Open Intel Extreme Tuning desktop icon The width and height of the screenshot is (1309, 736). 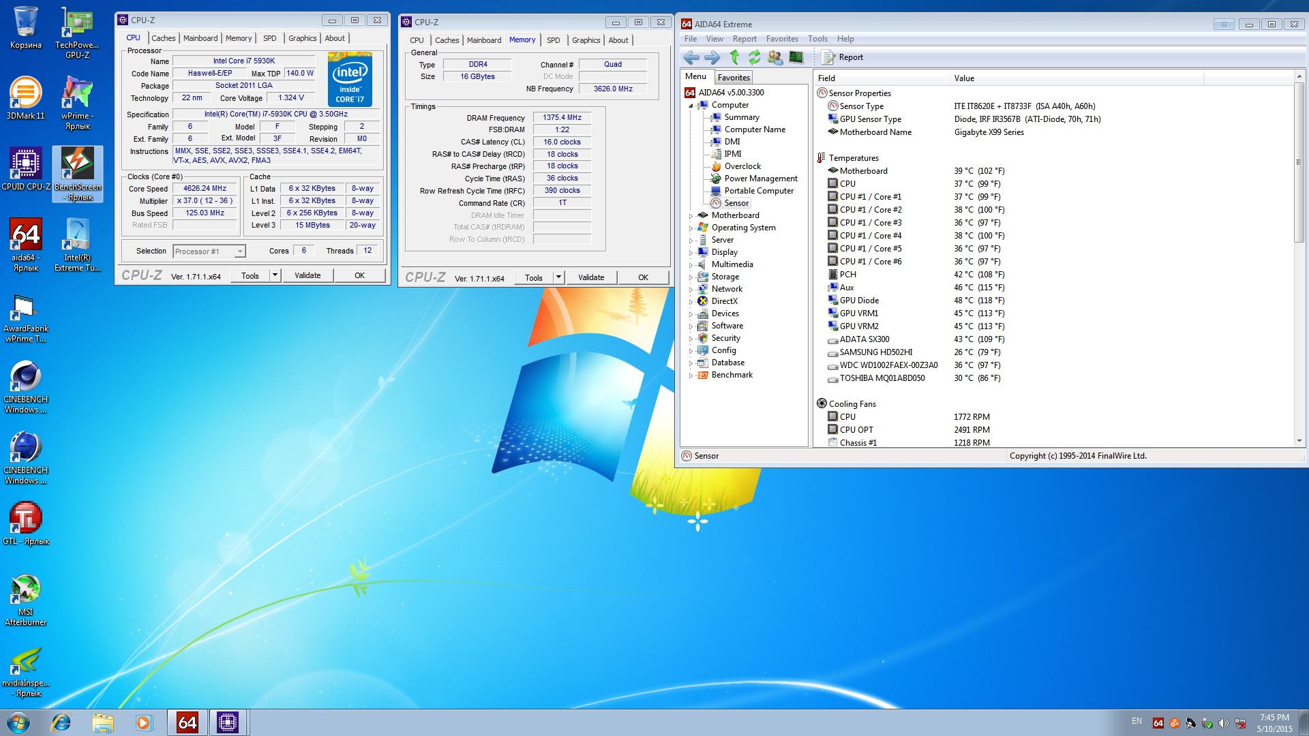click(77, 245)
